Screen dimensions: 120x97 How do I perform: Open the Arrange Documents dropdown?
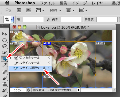(x=70, y=10)
